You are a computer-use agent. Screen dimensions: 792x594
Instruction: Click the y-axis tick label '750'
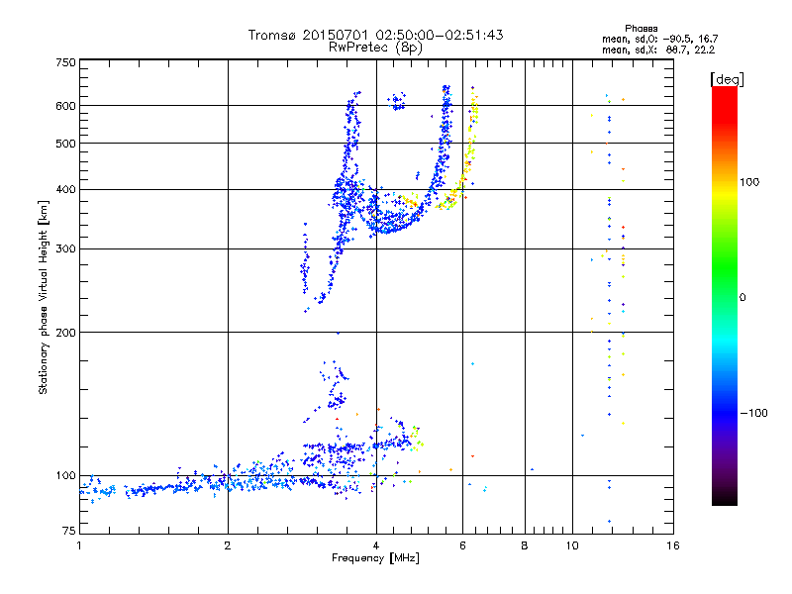pos(65,62)
